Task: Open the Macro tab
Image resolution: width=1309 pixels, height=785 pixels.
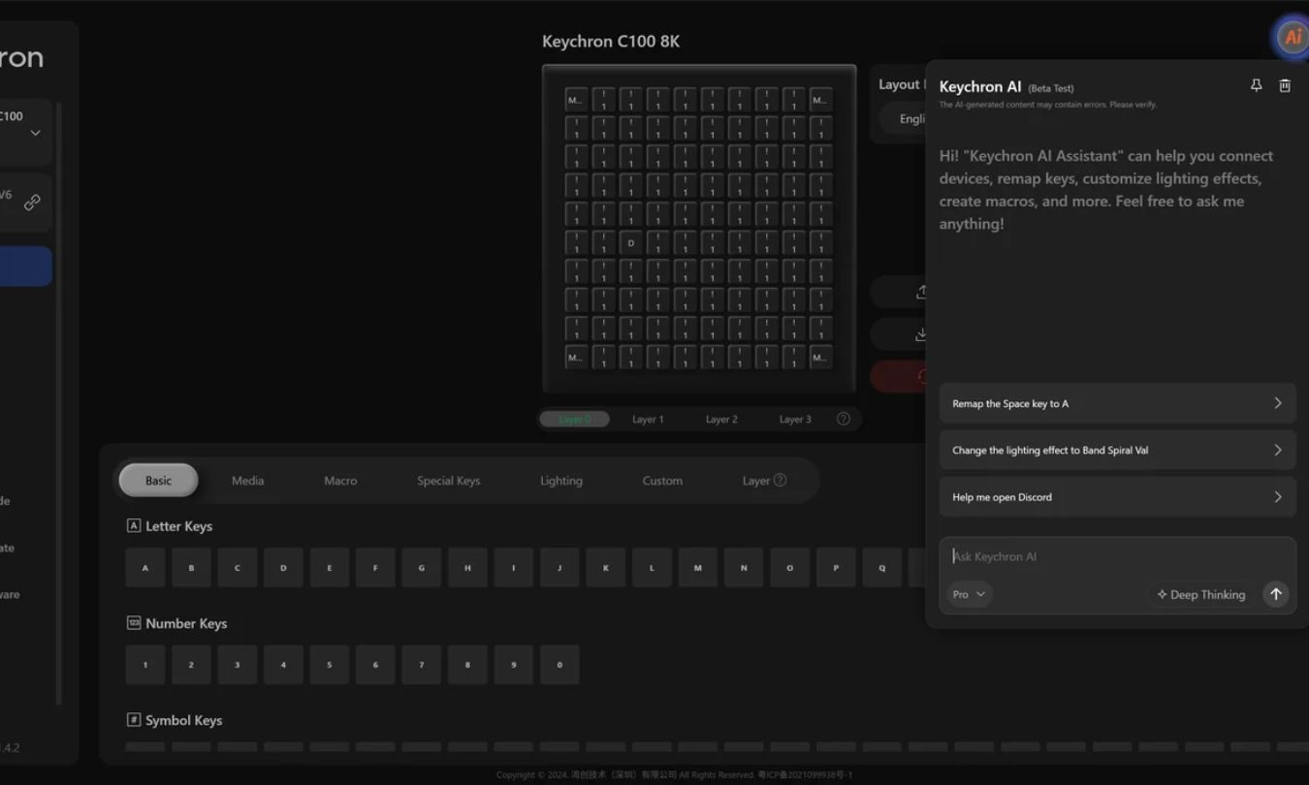Action: tap(340, 480)
